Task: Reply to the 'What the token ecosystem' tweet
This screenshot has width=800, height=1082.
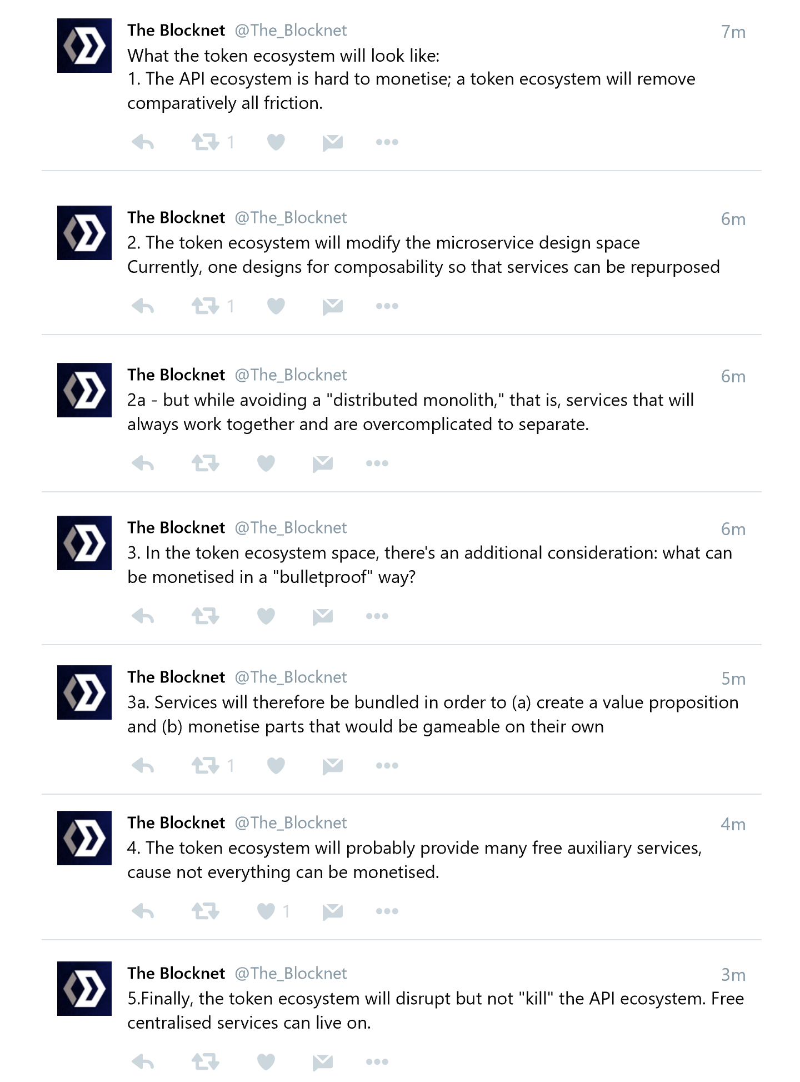Action: point(143,143)
